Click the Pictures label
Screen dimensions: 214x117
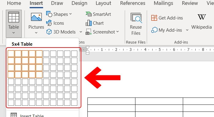[36, 27]
